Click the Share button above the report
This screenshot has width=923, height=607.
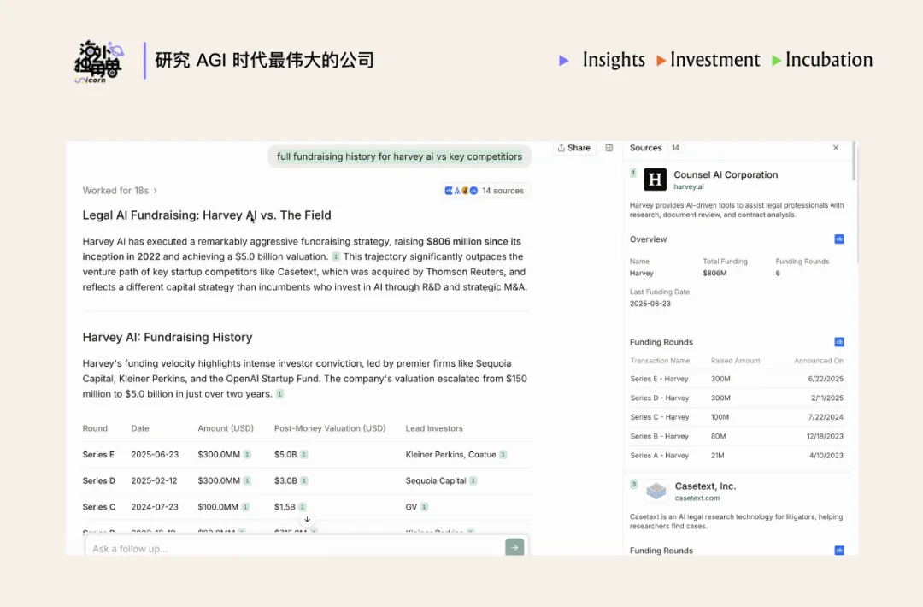(573, 147)
